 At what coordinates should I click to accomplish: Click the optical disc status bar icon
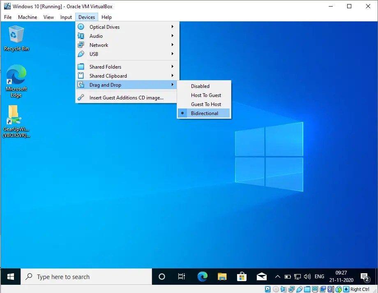coord(276,289)
